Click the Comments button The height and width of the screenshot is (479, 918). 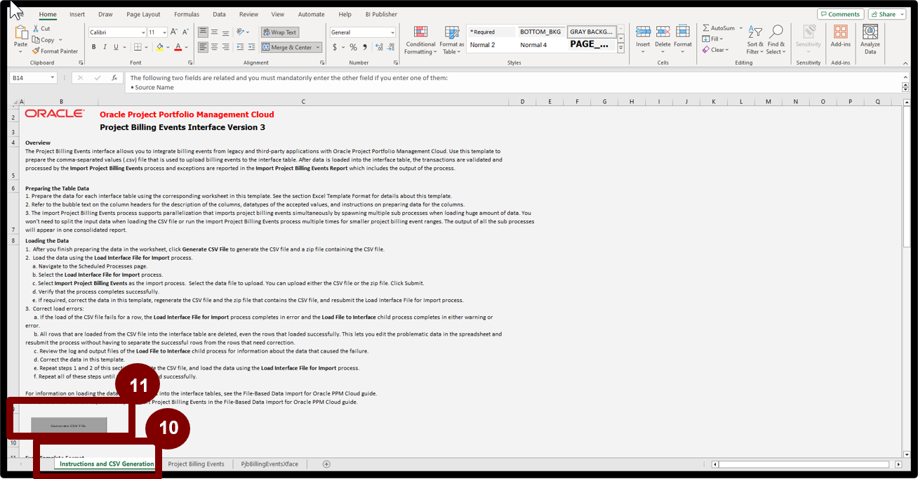coord(840,14)
